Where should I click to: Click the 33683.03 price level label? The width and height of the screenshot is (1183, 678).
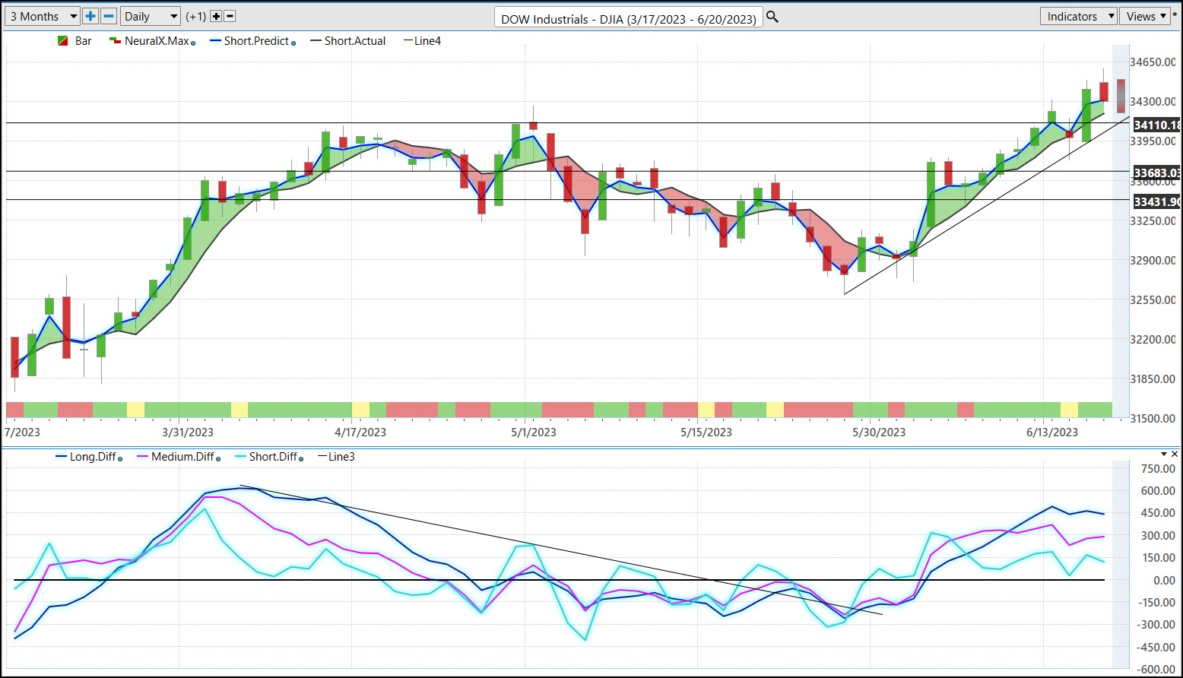[x=1156, y=173]
